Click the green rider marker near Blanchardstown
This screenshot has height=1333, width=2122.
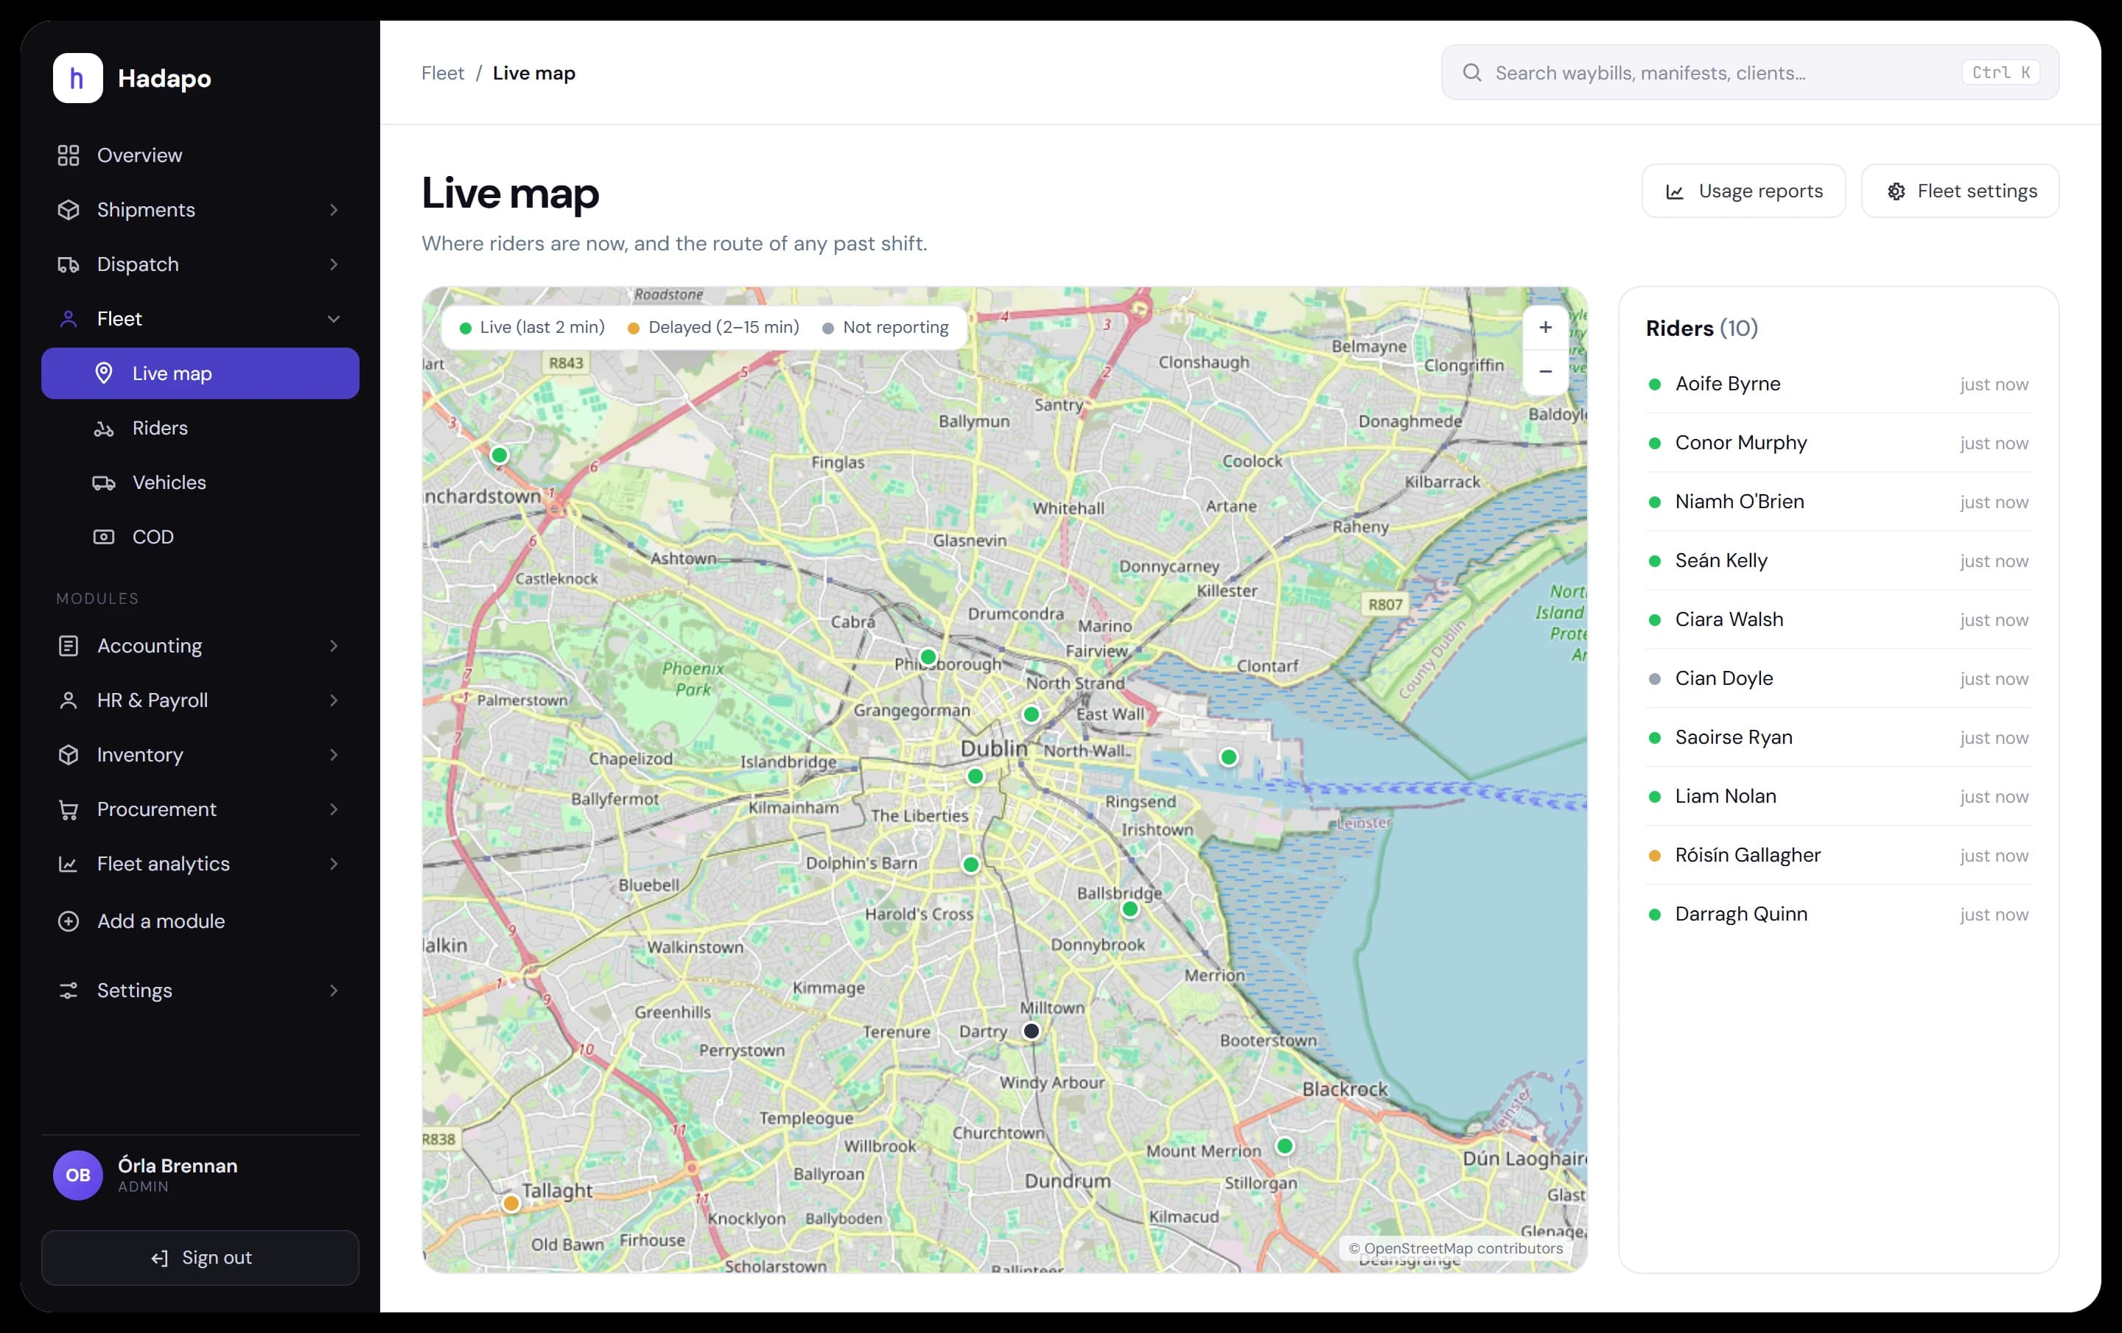(x=500, y=455)
